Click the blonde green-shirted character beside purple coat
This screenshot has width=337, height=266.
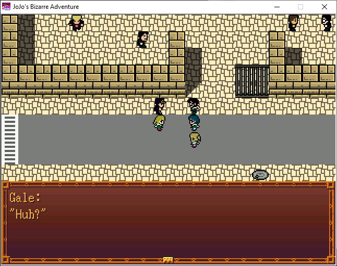coord(159,123)
